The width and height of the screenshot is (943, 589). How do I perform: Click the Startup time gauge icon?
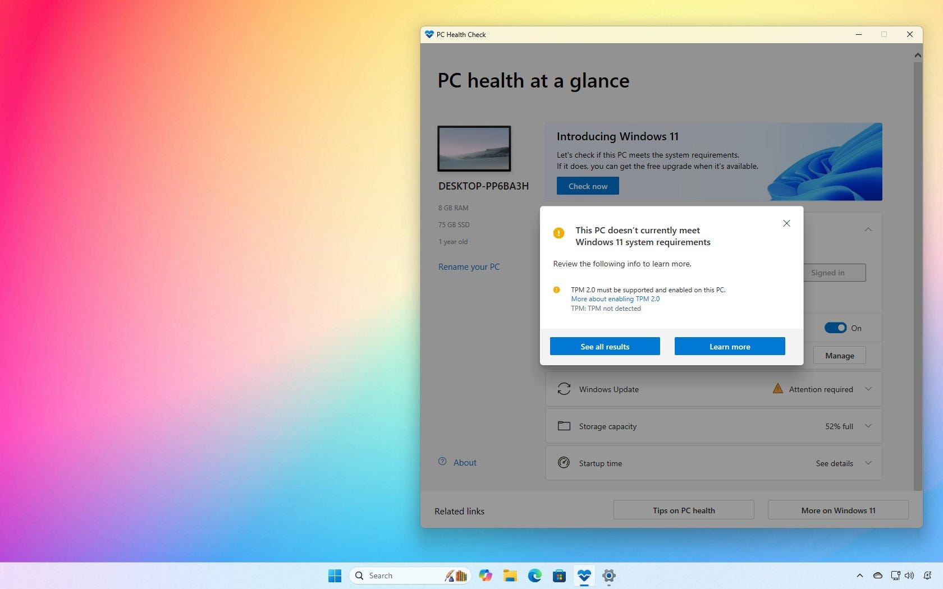[564, 463]
